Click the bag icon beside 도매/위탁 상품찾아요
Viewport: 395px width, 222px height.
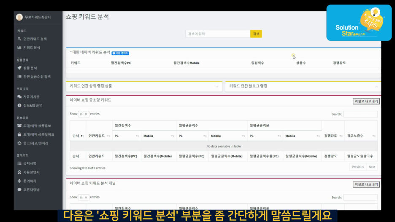[x=19, y=134]
